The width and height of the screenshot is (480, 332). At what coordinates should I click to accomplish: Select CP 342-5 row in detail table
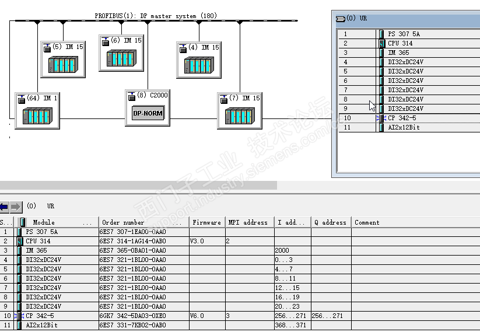pos(240,316)
